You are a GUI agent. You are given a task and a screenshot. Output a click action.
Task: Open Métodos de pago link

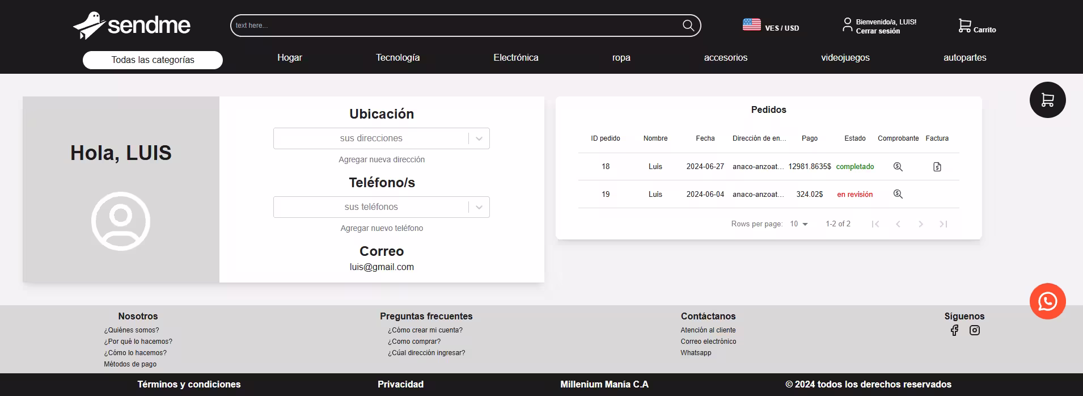(130, 364)
